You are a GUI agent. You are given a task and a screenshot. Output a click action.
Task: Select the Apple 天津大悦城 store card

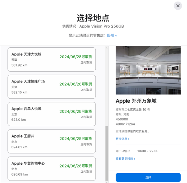(x=51, y=59)
